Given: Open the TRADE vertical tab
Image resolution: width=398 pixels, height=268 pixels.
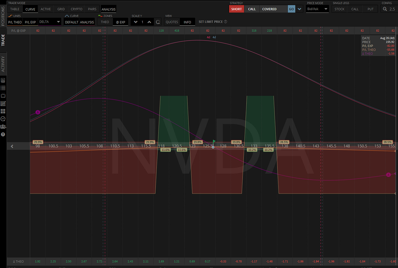Looking at the screenshot, I should pos(3,40).
